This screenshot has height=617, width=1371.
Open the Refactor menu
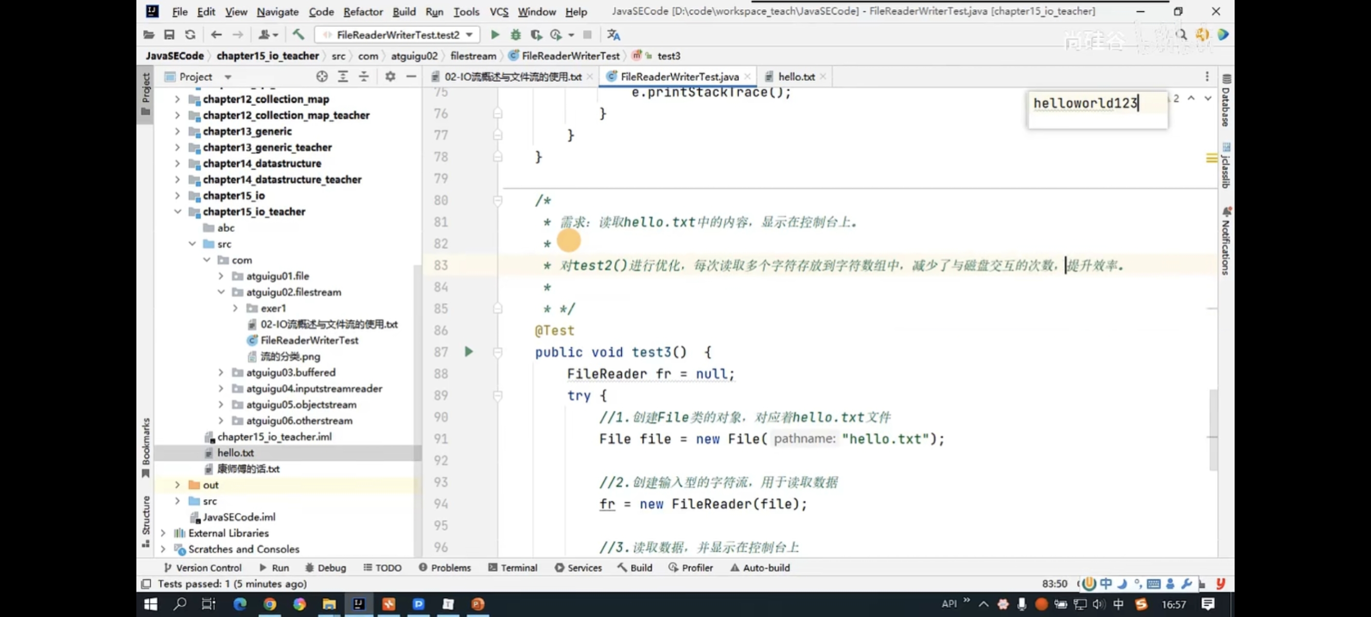(x=362, y=11)
